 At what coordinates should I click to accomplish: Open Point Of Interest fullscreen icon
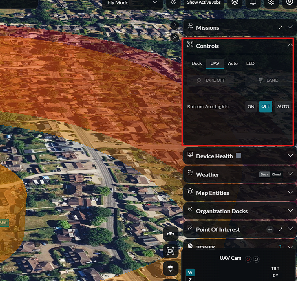(x=280, y=230)
